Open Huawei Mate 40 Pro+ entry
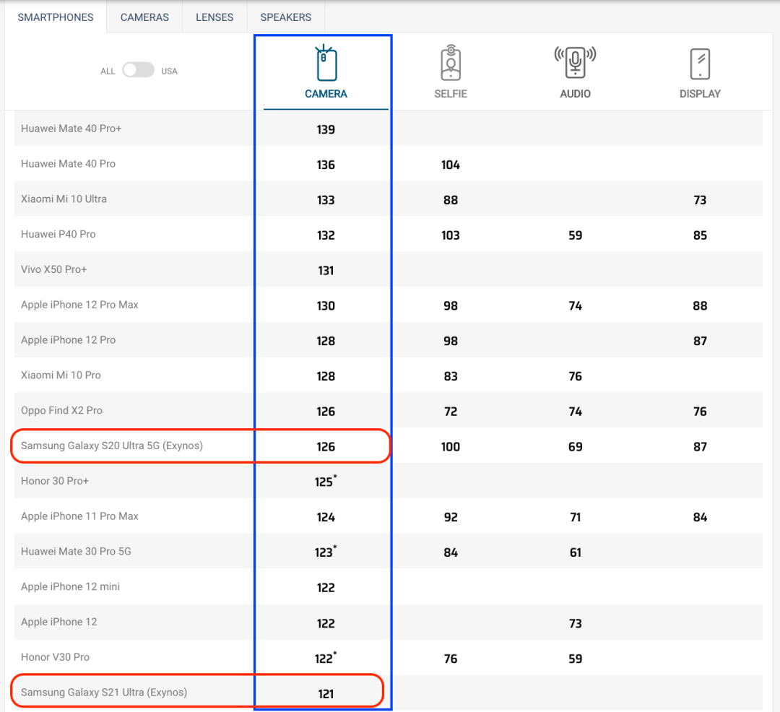The width and height of the screenshot is (780, 712). click(71, 129)
